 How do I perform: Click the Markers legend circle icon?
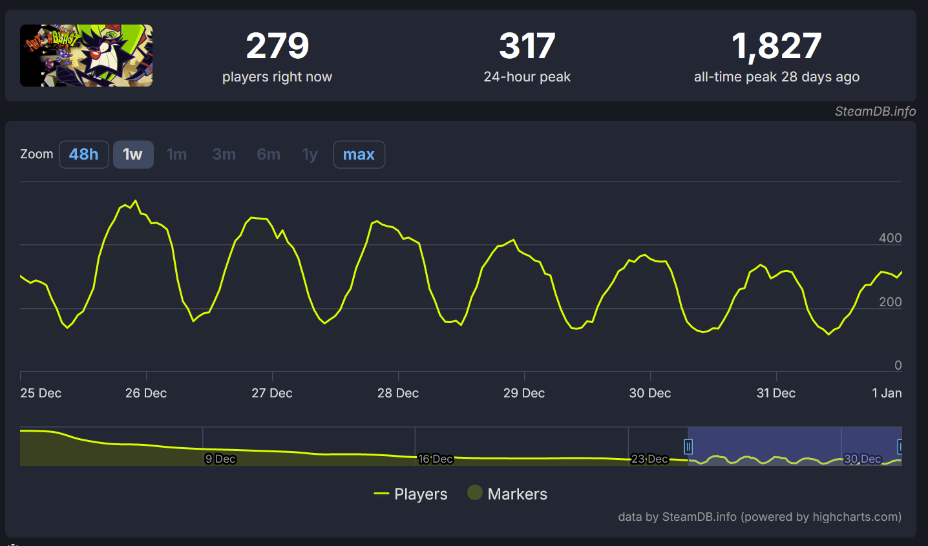[475, 493]
